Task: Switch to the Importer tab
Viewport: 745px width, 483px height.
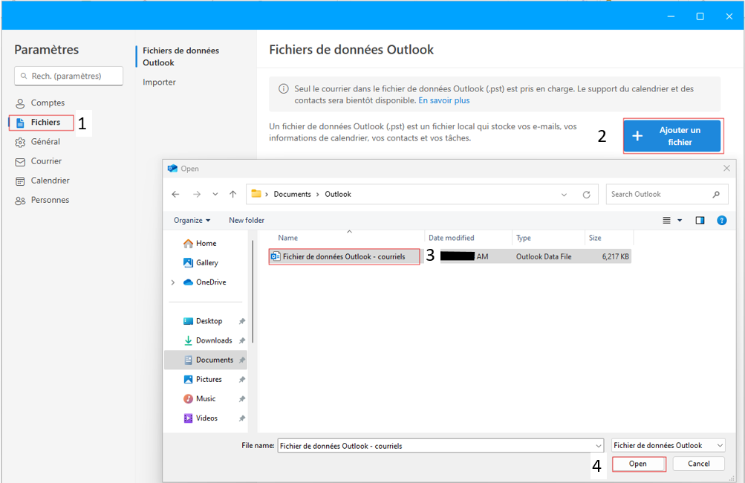Action: click(x=159, y=82)
